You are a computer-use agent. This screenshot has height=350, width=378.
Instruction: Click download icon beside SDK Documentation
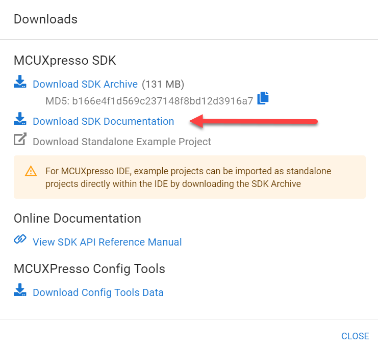(20, 120)
